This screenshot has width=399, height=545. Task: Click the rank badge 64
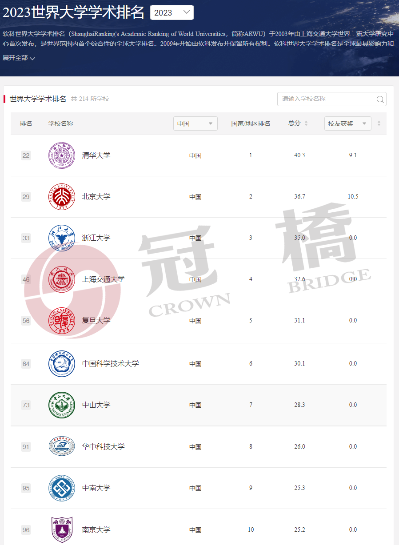[26, 364]
